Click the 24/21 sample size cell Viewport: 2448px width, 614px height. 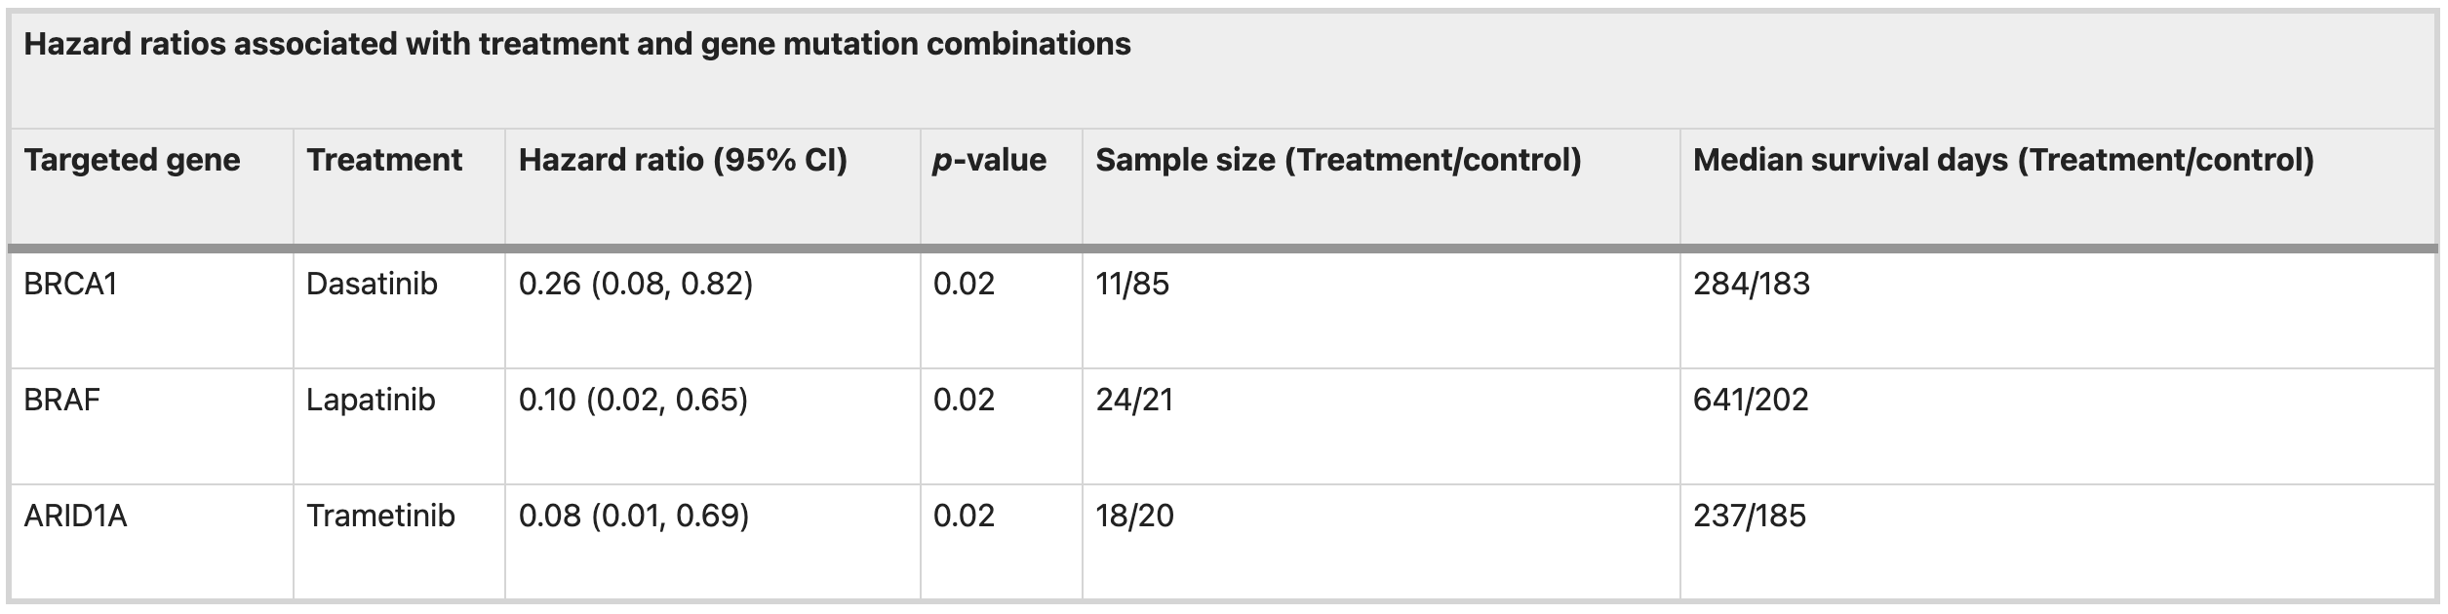point(1134,401)
